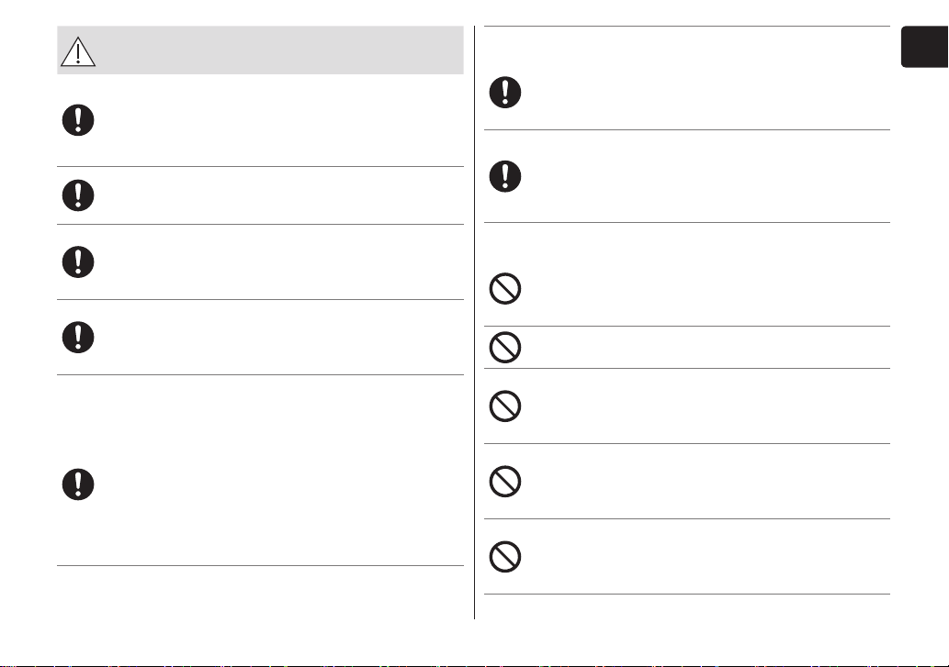
Task: Select the fourth prohibition circle icon
Action: click(x=505, y=482)
